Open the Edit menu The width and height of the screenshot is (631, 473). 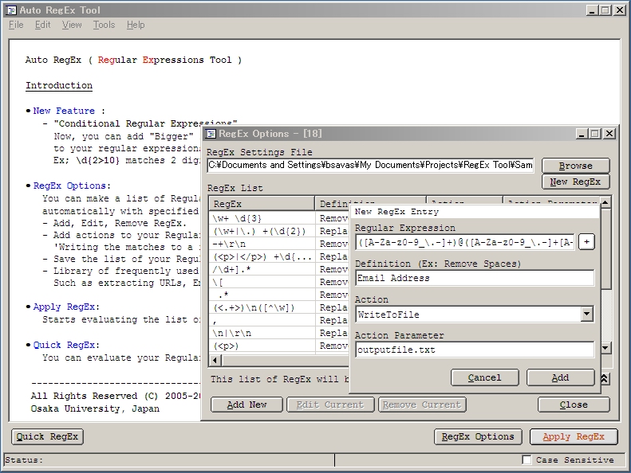(42, 25)
